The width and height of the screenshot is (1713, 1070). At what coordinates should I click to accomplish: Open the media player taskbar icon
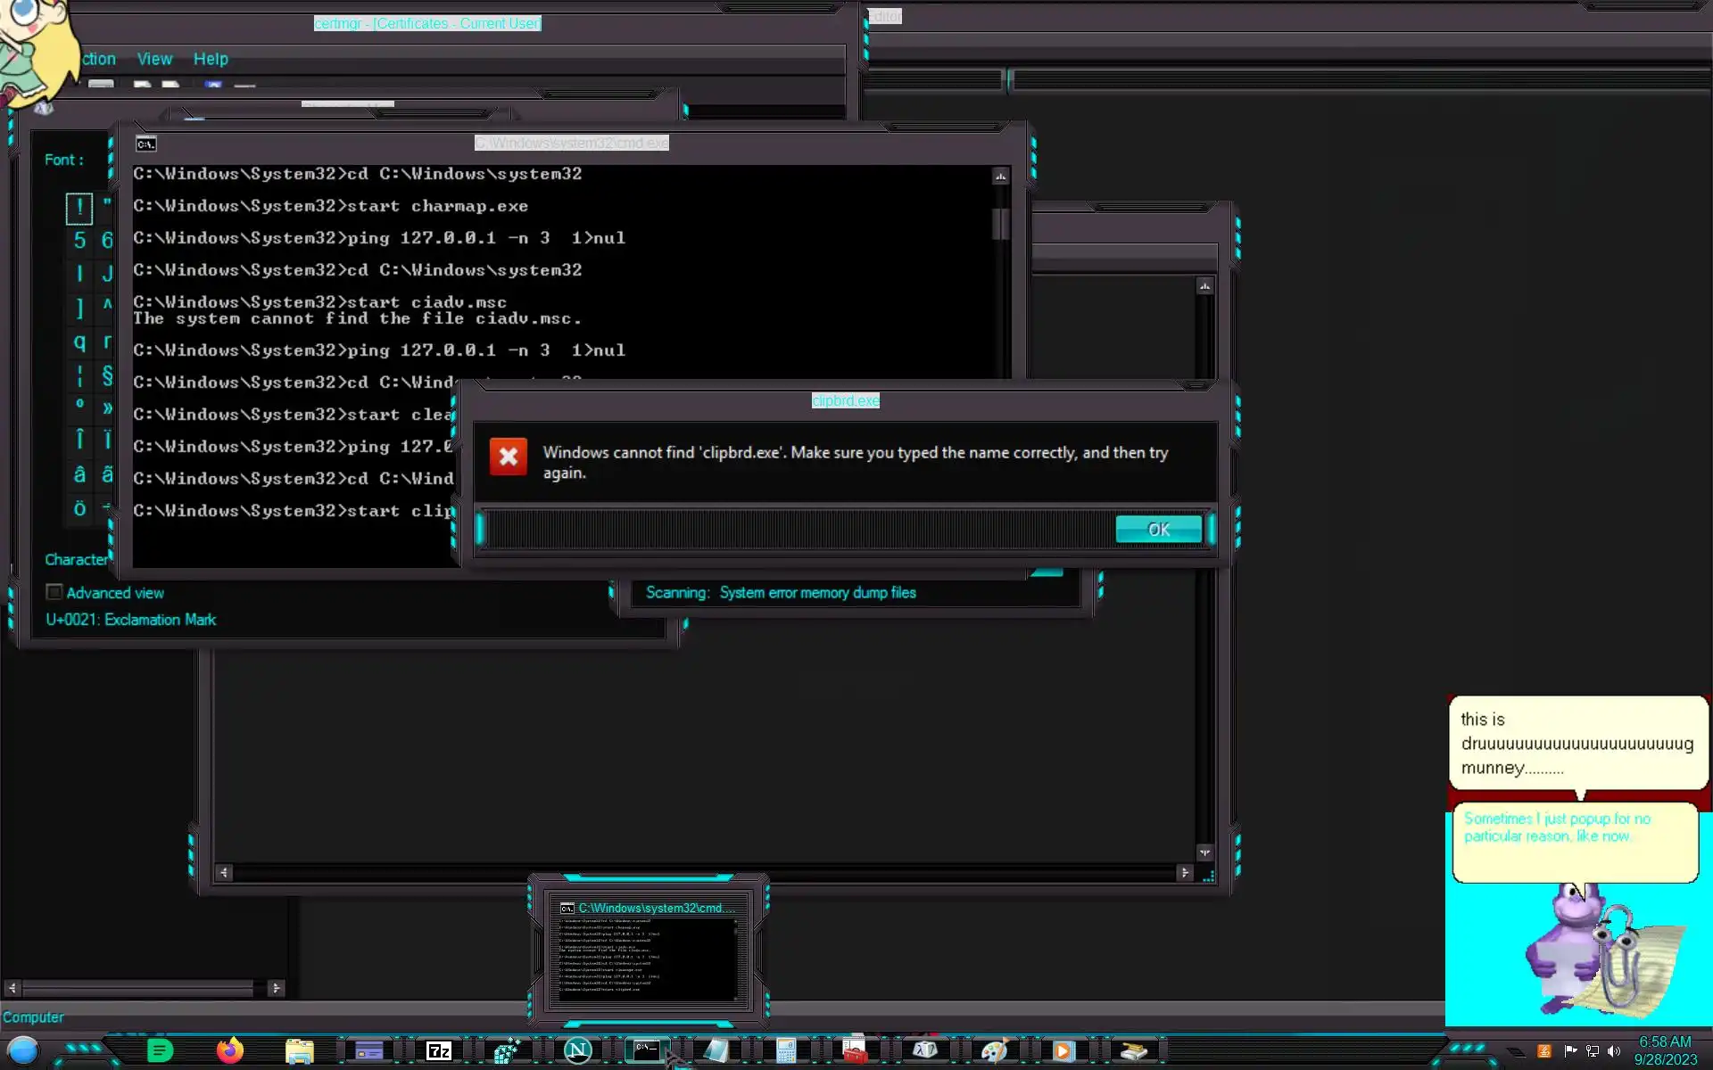click(1063, 1051)
